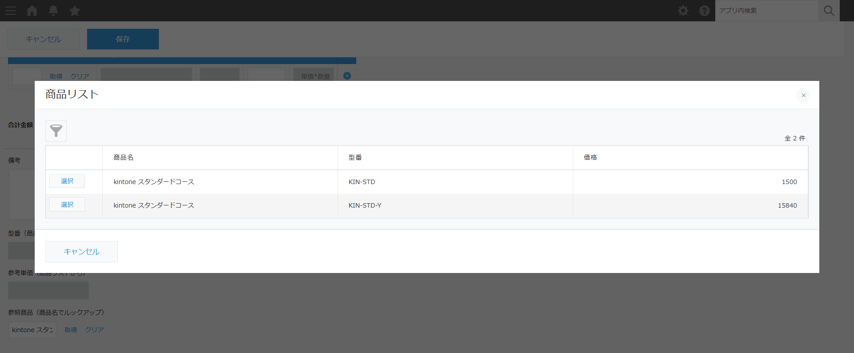Select the KIN-STD-Y product row button
The width and height of the screenshot is (854, 353).
coord(67,205)
